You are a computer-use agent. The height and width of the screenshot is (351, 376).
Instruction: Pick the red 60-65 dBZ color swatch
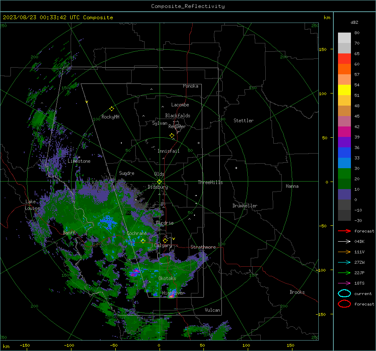click(344, 59)
